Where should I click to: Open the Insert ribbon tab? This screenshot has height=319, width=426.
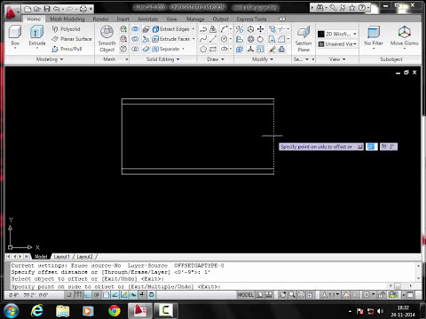[122, 19]
